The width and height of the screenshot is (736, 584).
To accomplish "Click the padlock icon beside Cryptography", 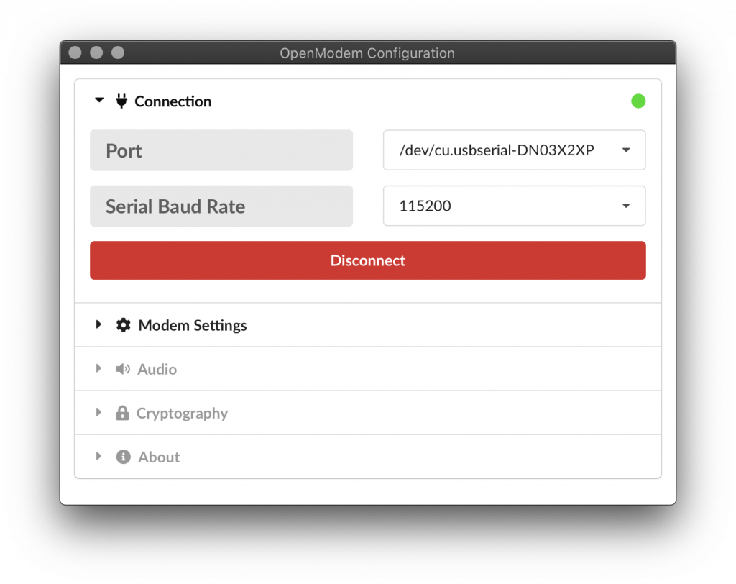I will (122, 413).
